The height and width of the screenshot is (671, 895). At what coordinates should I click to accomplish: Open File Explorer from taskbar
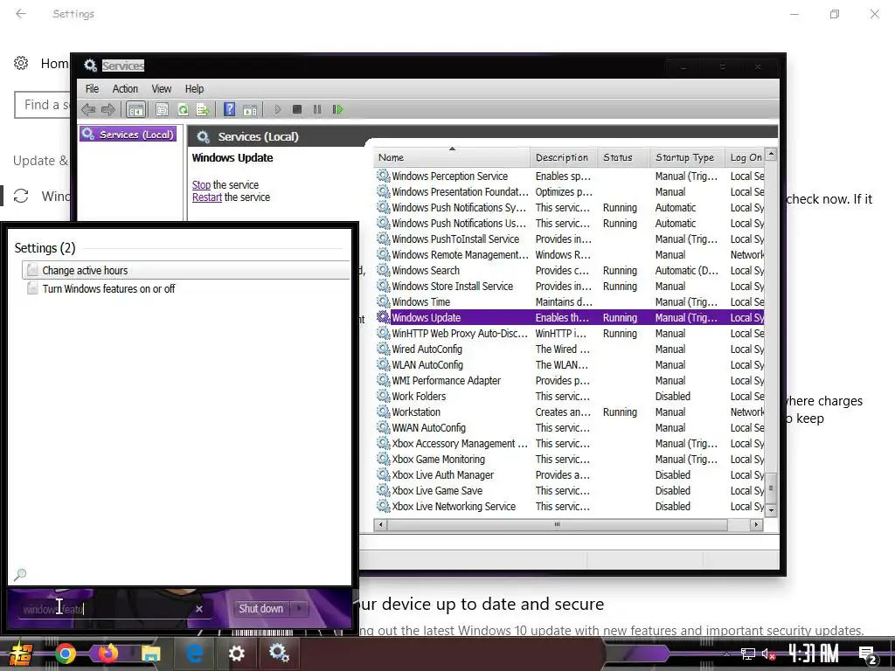[151, 654]
